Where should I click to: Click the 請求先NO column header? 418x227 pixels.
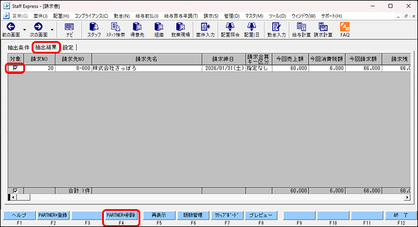pos(73,59)
